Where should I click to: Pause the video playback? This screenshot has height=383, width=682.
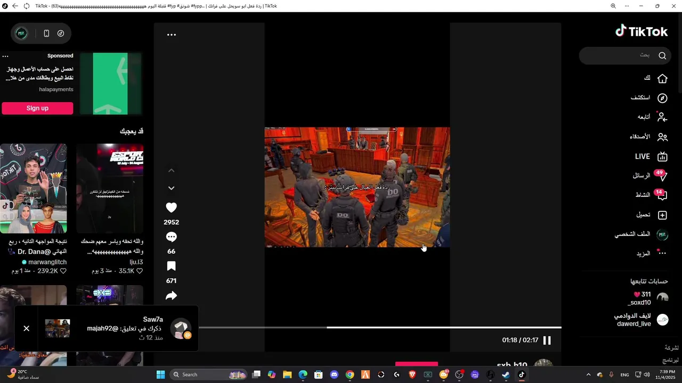547,340
